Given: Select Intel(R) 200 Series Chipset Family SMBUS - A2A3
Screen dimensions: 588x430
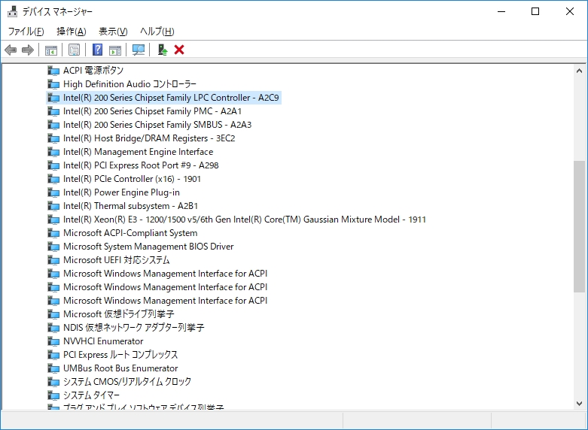Looking at the screenshot, I should [x=157, y=124].
